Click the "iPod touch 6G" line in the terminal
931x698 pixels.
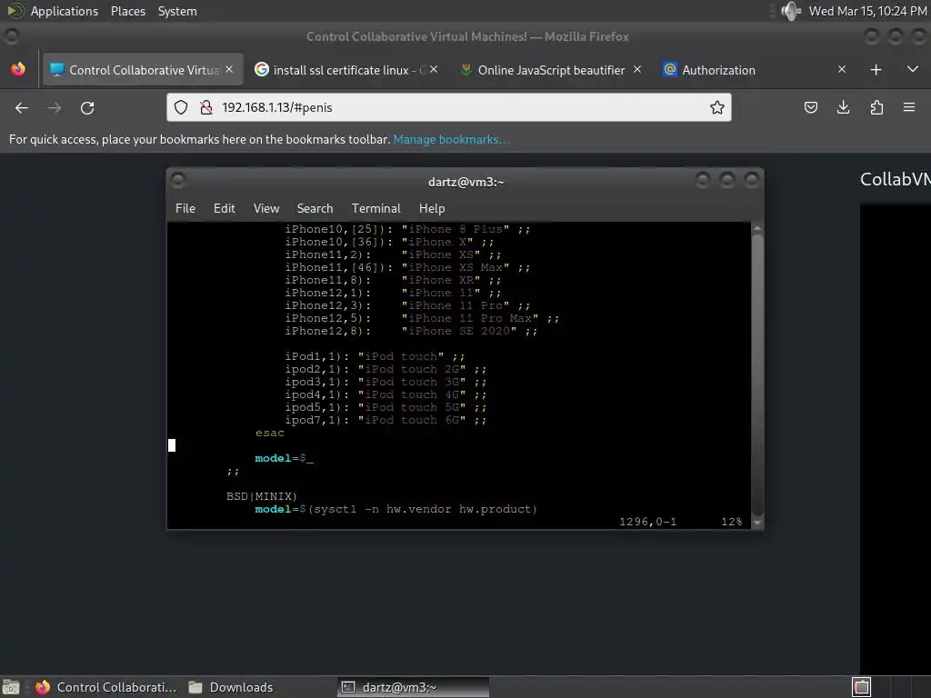click(x=385, y=420)
